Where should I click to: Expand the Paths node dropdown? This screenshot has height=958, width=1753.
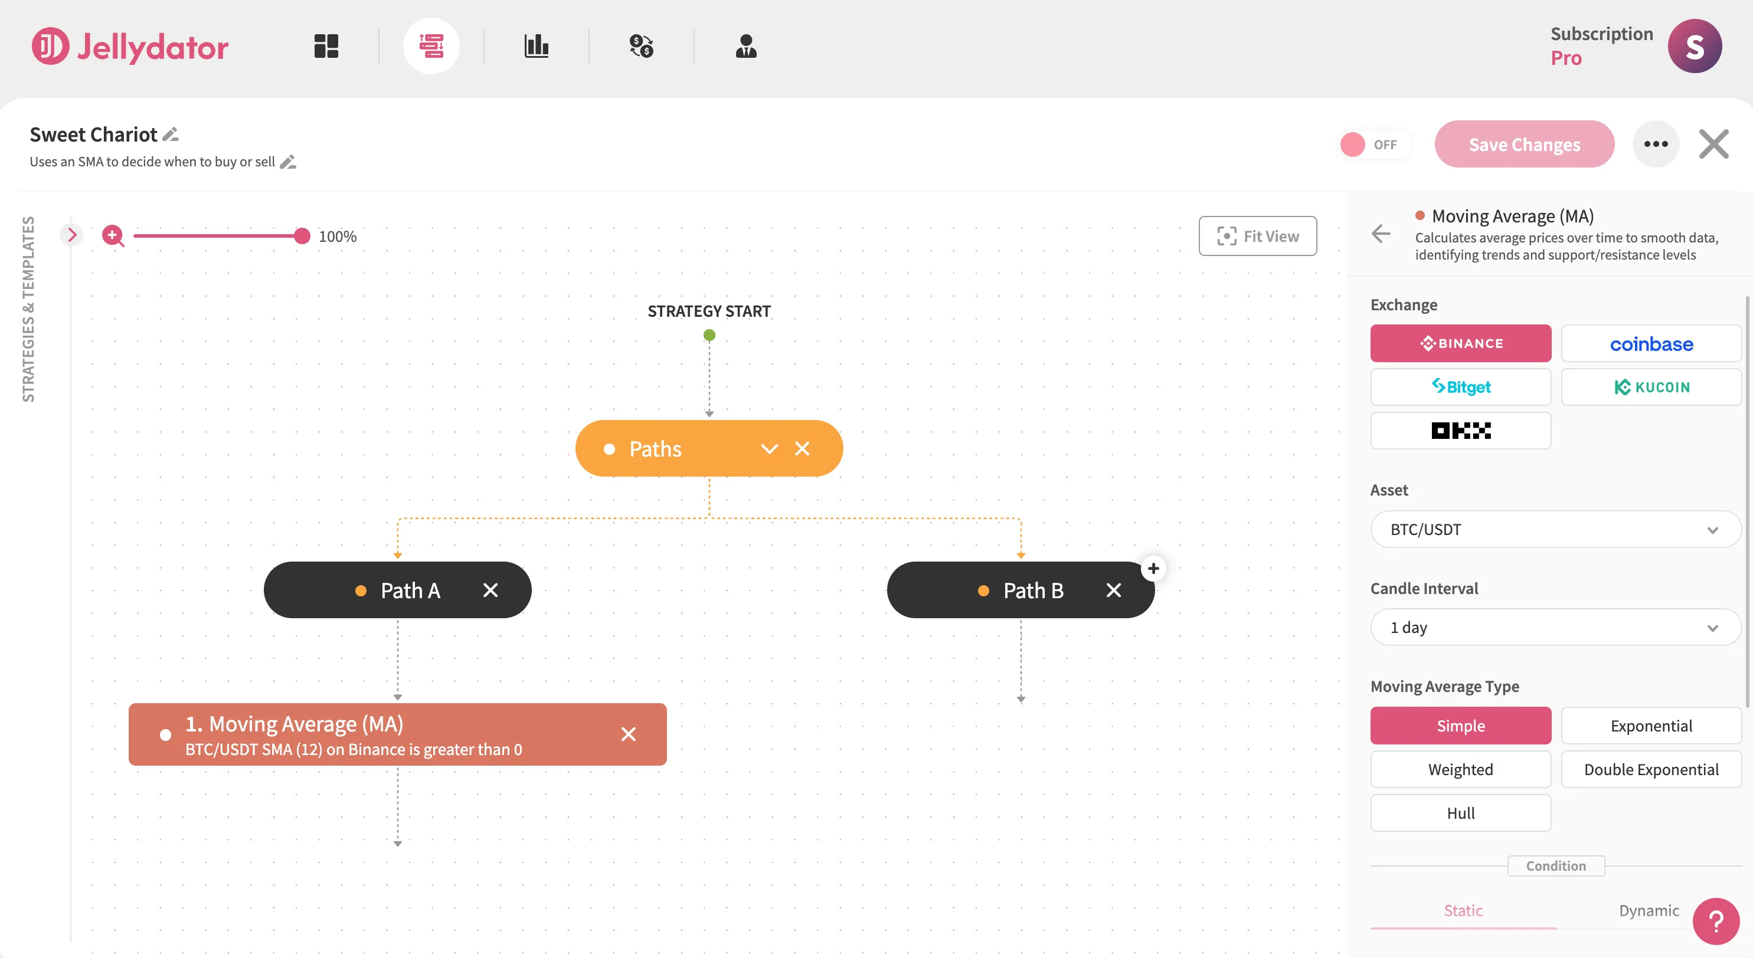(770, 448)
